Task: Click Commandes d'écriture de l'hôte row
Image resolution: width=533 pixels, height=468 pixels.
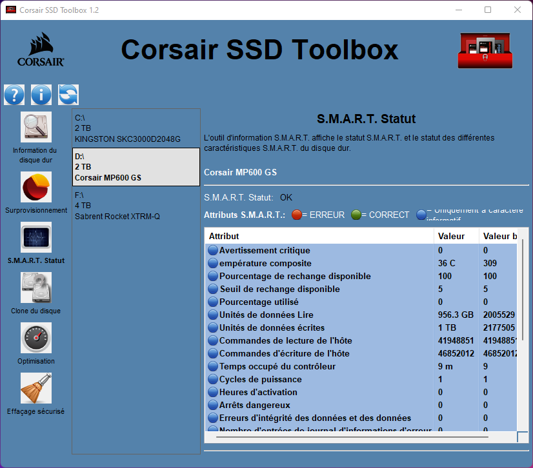Action: (x=361, y=353)
